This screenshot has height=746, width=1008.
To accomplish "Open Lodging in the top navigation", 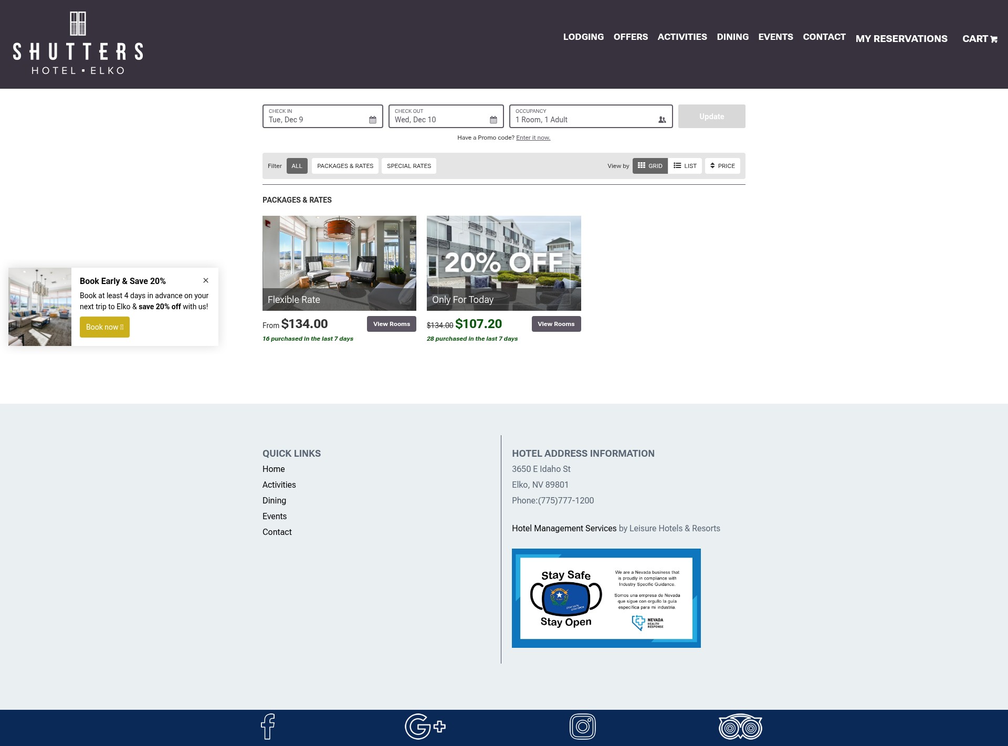I will pyautogui.click(x=583, y=37).
